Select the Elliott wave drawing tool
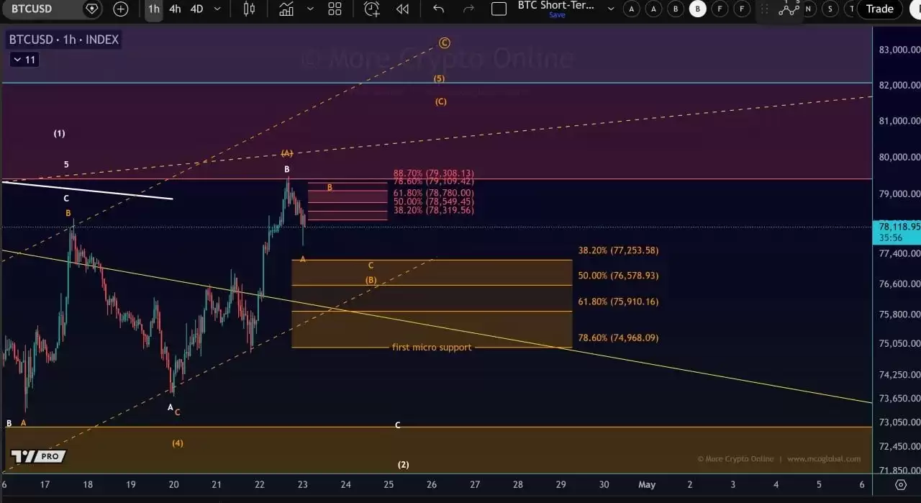The height and width of the screenshot is (503, 921). (789, 9)
